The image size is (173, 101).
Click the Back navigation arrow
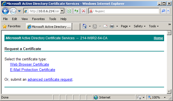5,11
